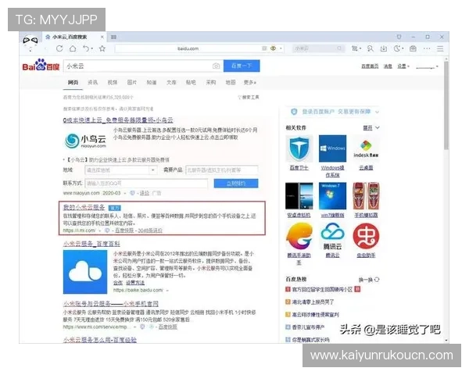
Task: Focus the Baidu search input 小米云
Action: pos(138,66)
